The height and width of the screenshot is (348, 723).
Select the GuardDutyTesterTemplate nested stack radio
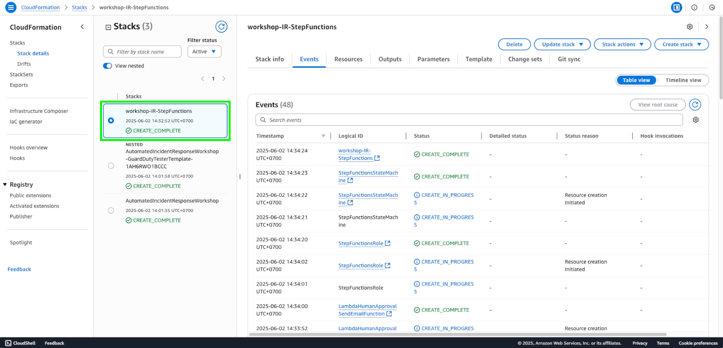tap(111, 166)
